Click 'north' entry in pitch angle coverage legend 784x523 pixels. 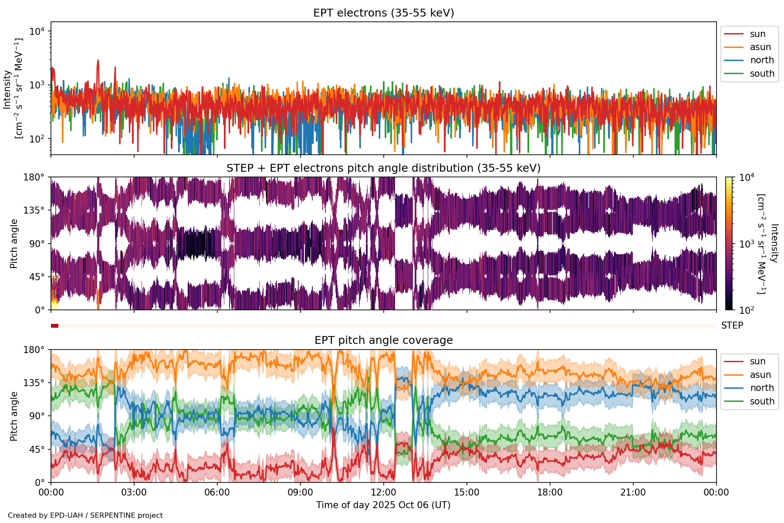point(761,388)
